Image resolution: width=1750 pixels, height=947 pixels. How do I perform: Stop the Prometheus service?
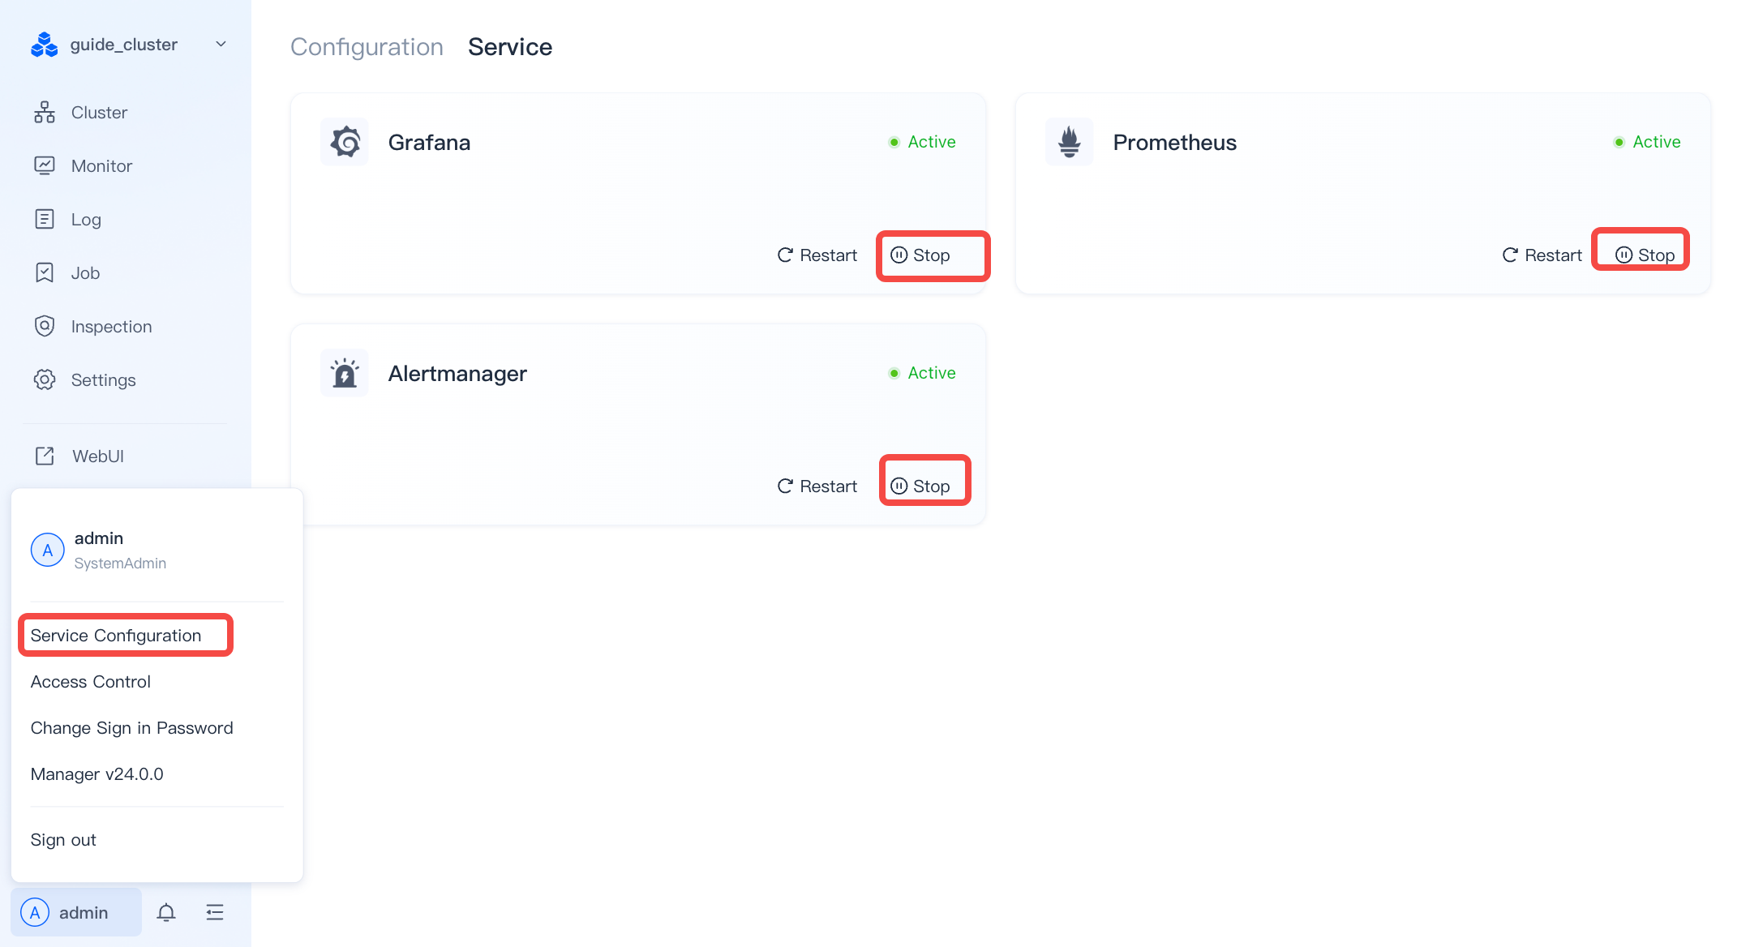(1645, 255)
